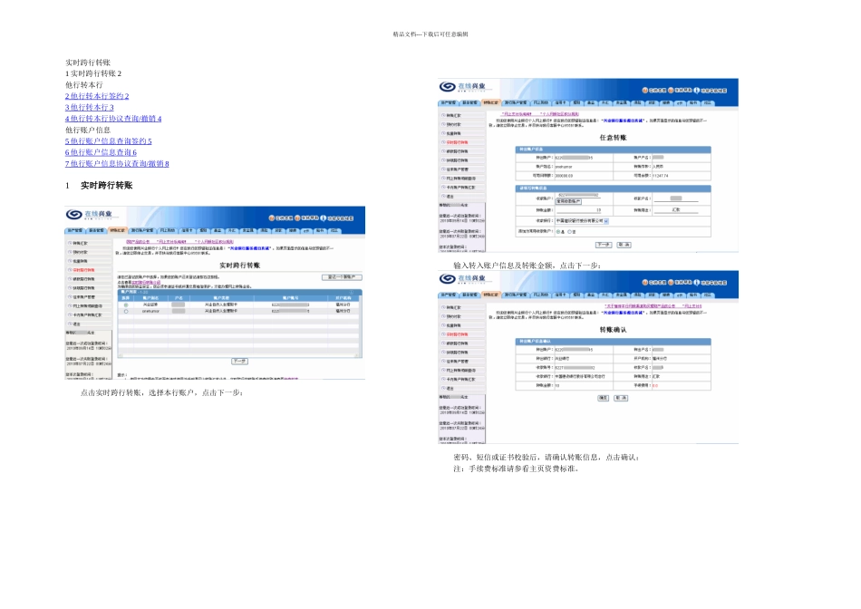Open link 6 他行账户信息查询 6
Viewport: 861px width, 609px height.
pyautogui.click(x=101, y=152)
